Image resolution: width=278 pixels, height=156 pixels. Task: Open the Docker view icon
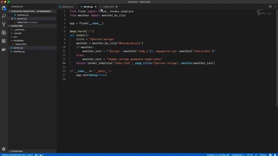click(4, 49)
